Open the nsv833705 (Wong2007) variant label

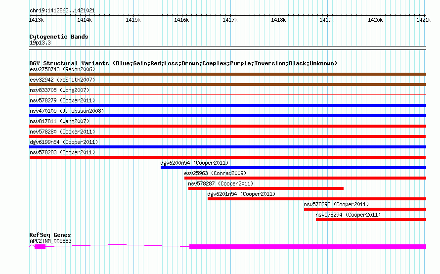[x=59, y=90]
